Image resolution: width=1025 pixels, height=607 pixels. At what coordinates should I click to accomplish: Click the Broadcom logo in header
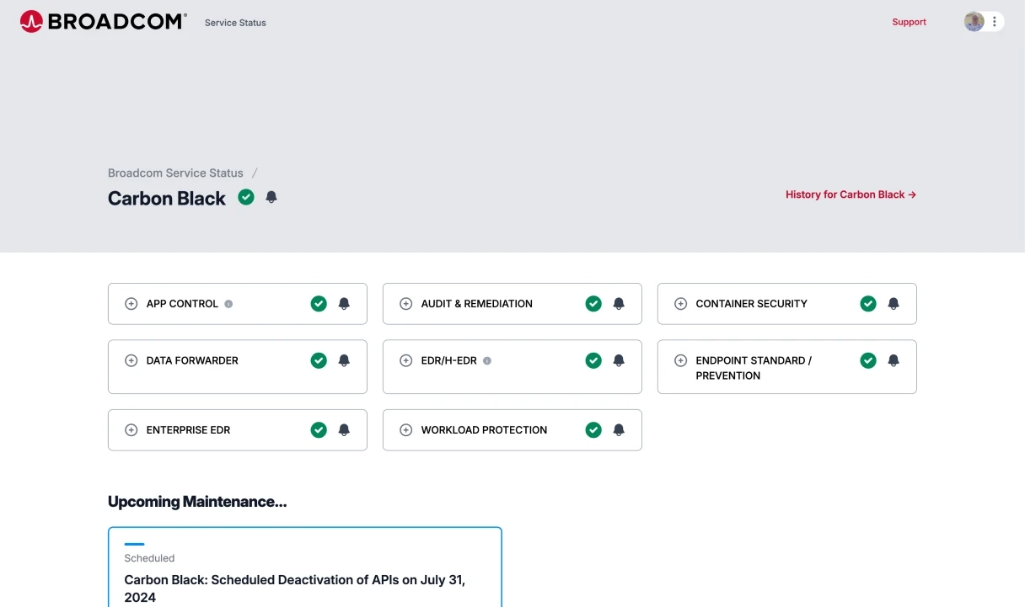103,22
